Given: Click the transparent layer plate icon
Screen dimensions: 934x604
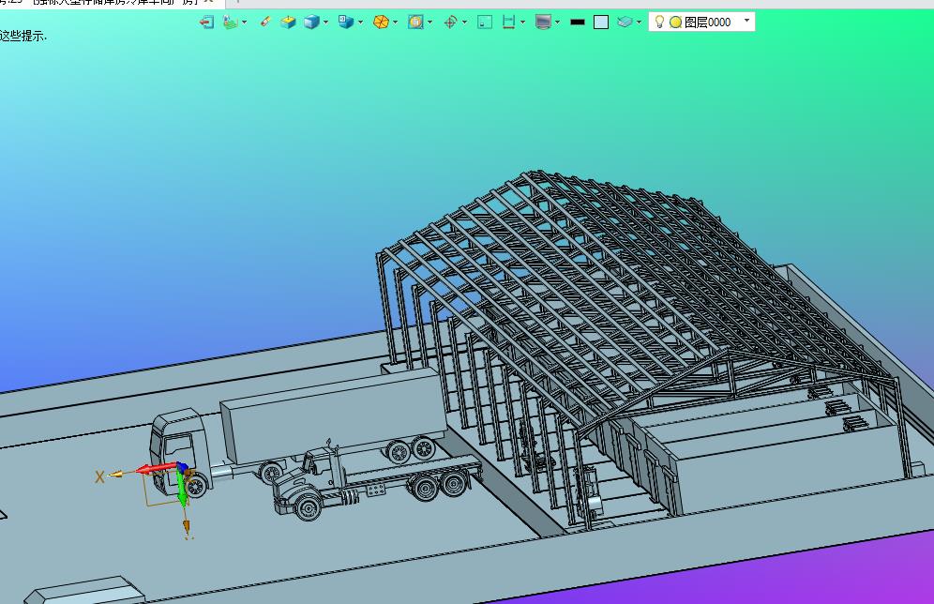Looking at the screenshot, I should [x=625, y=23].
